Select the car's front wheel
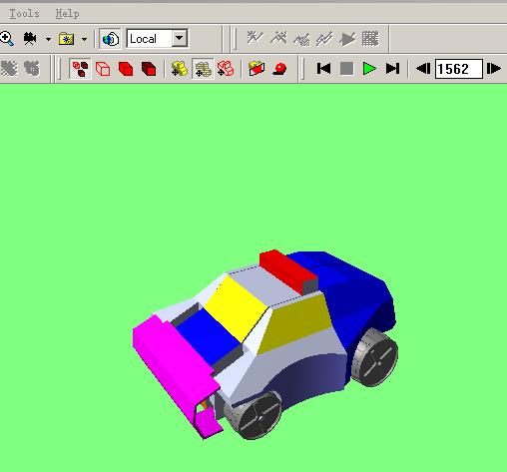The image size is (507, 472). coord(256,416)
